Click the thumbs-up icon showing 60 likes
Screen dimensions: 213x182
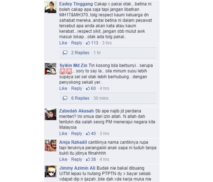[x=88, y=88]
